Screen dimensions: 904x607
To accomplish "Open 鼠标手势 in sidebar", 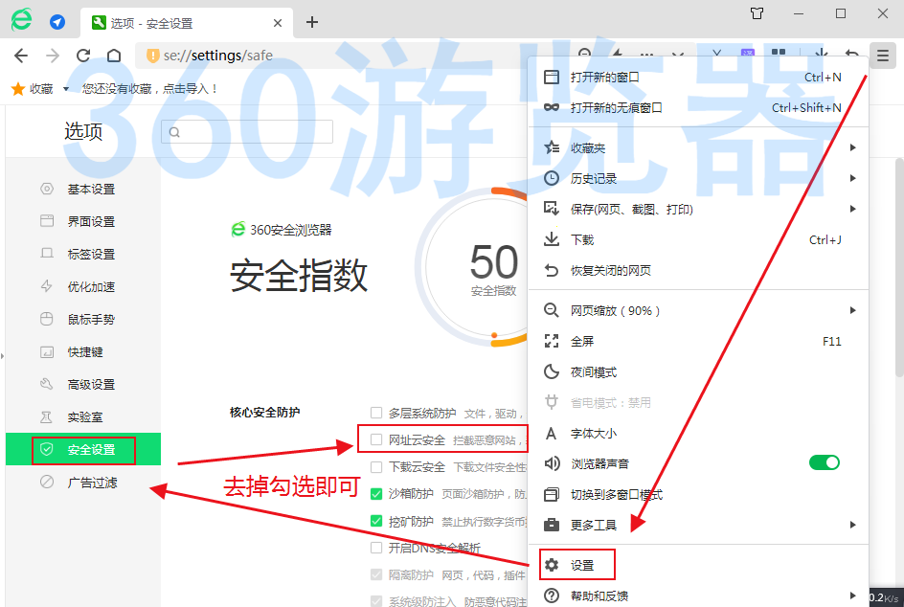I will click(x=83, y=320).
